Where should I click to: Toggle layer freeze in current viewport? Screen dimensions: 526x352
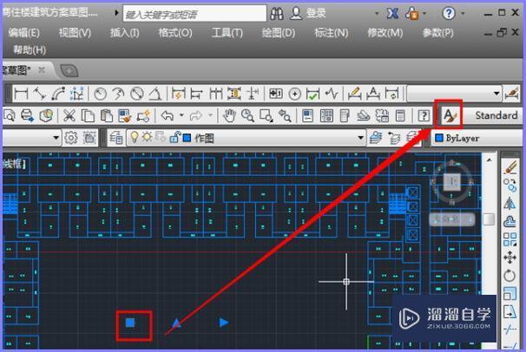[x=161, y=137]
